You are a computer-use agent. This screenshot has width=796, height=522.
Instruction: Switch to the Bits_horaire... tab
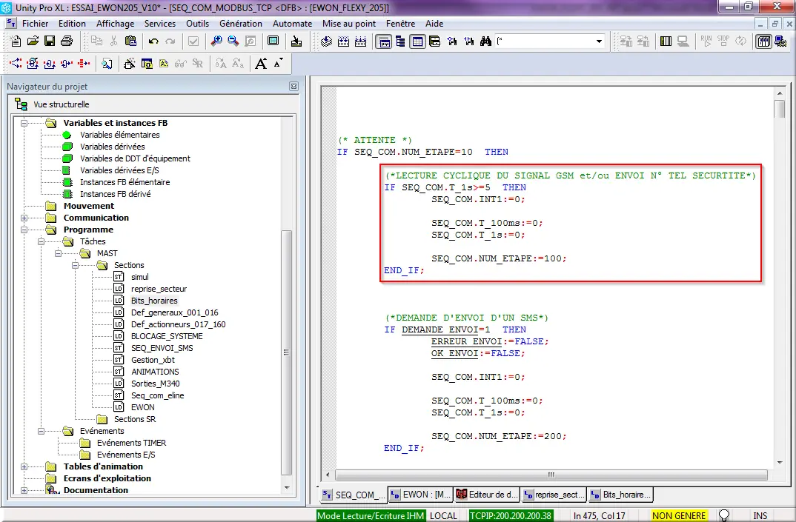tap(620, 494)
